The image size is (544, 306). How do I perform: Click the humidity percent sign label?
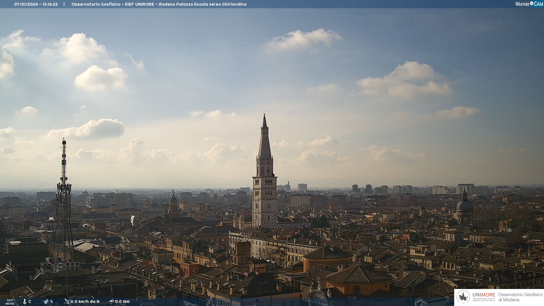tap(52, 302)
